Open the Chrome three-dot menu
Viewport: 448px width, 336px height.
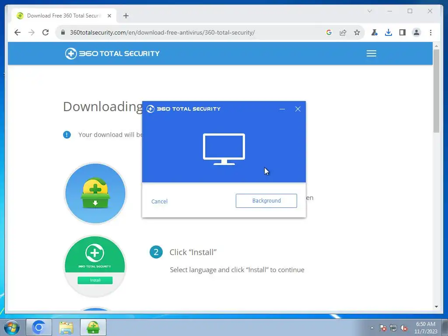point(430,32)
